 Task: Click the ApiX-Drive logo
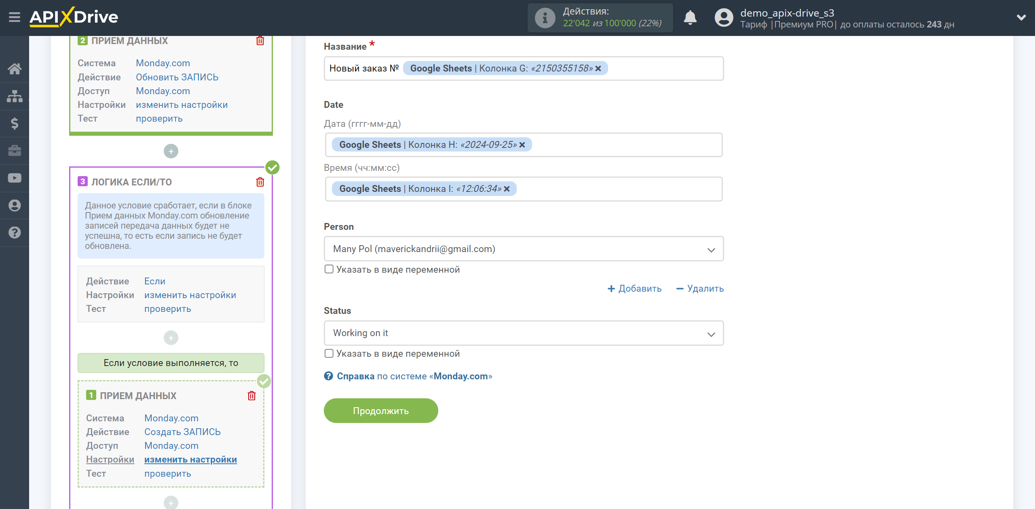coord(74,17)
